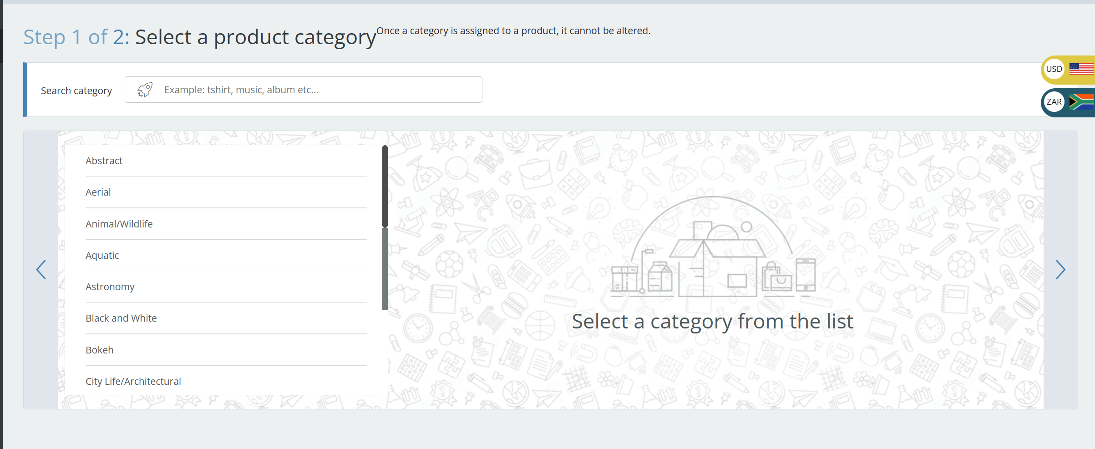Screen dimensions: 1095x449
Task: Click the Search category label
Action: [x=76, y=91]
